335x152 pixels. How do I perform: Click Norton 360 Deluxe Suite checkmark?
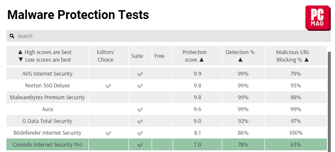point(140,86)
